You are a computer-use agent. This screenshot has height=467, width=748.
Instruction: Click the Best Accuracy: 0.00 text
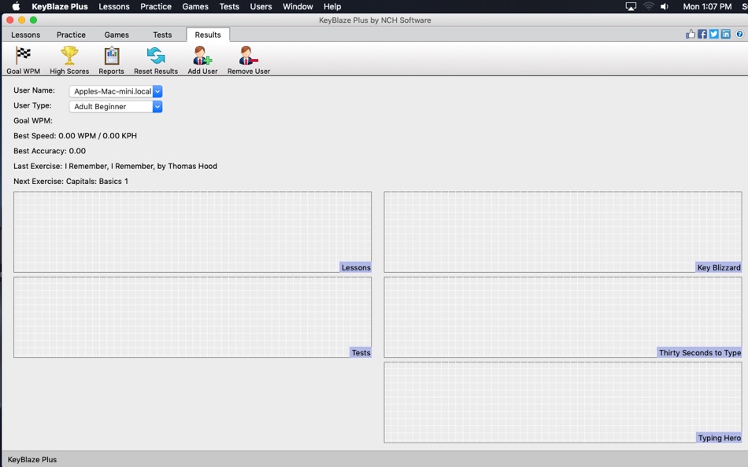50,151
